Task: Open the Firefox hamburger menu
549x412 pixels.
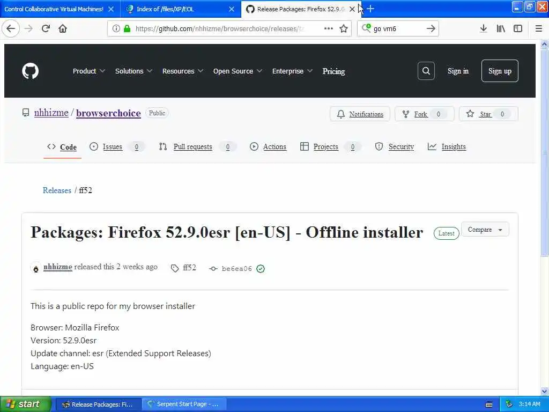Action: 539,29
